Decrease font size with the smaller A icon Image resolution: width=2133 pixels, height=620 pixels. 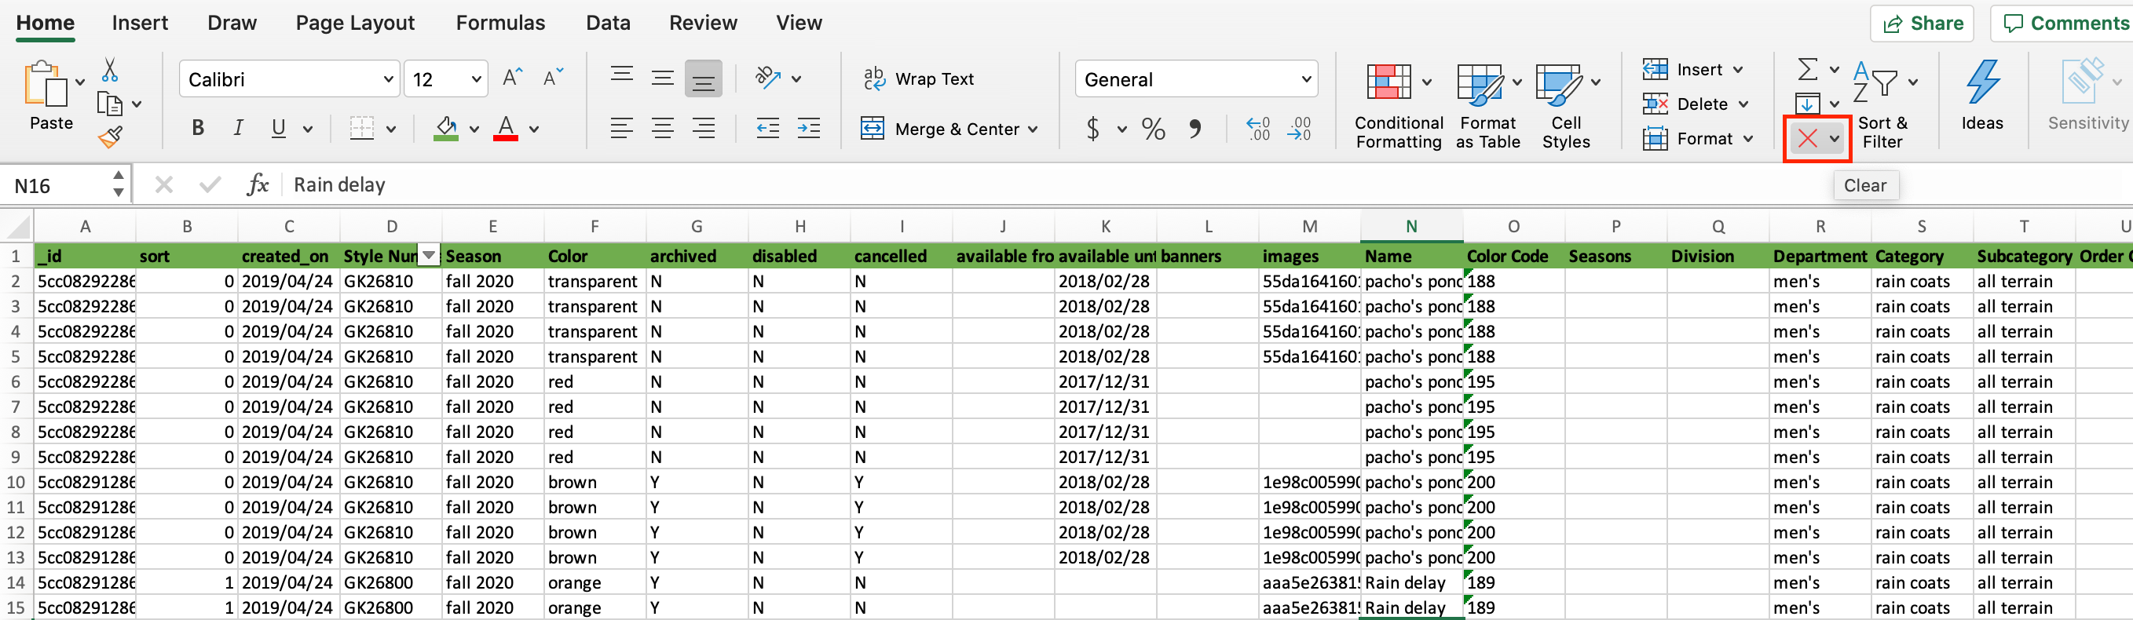552,78
